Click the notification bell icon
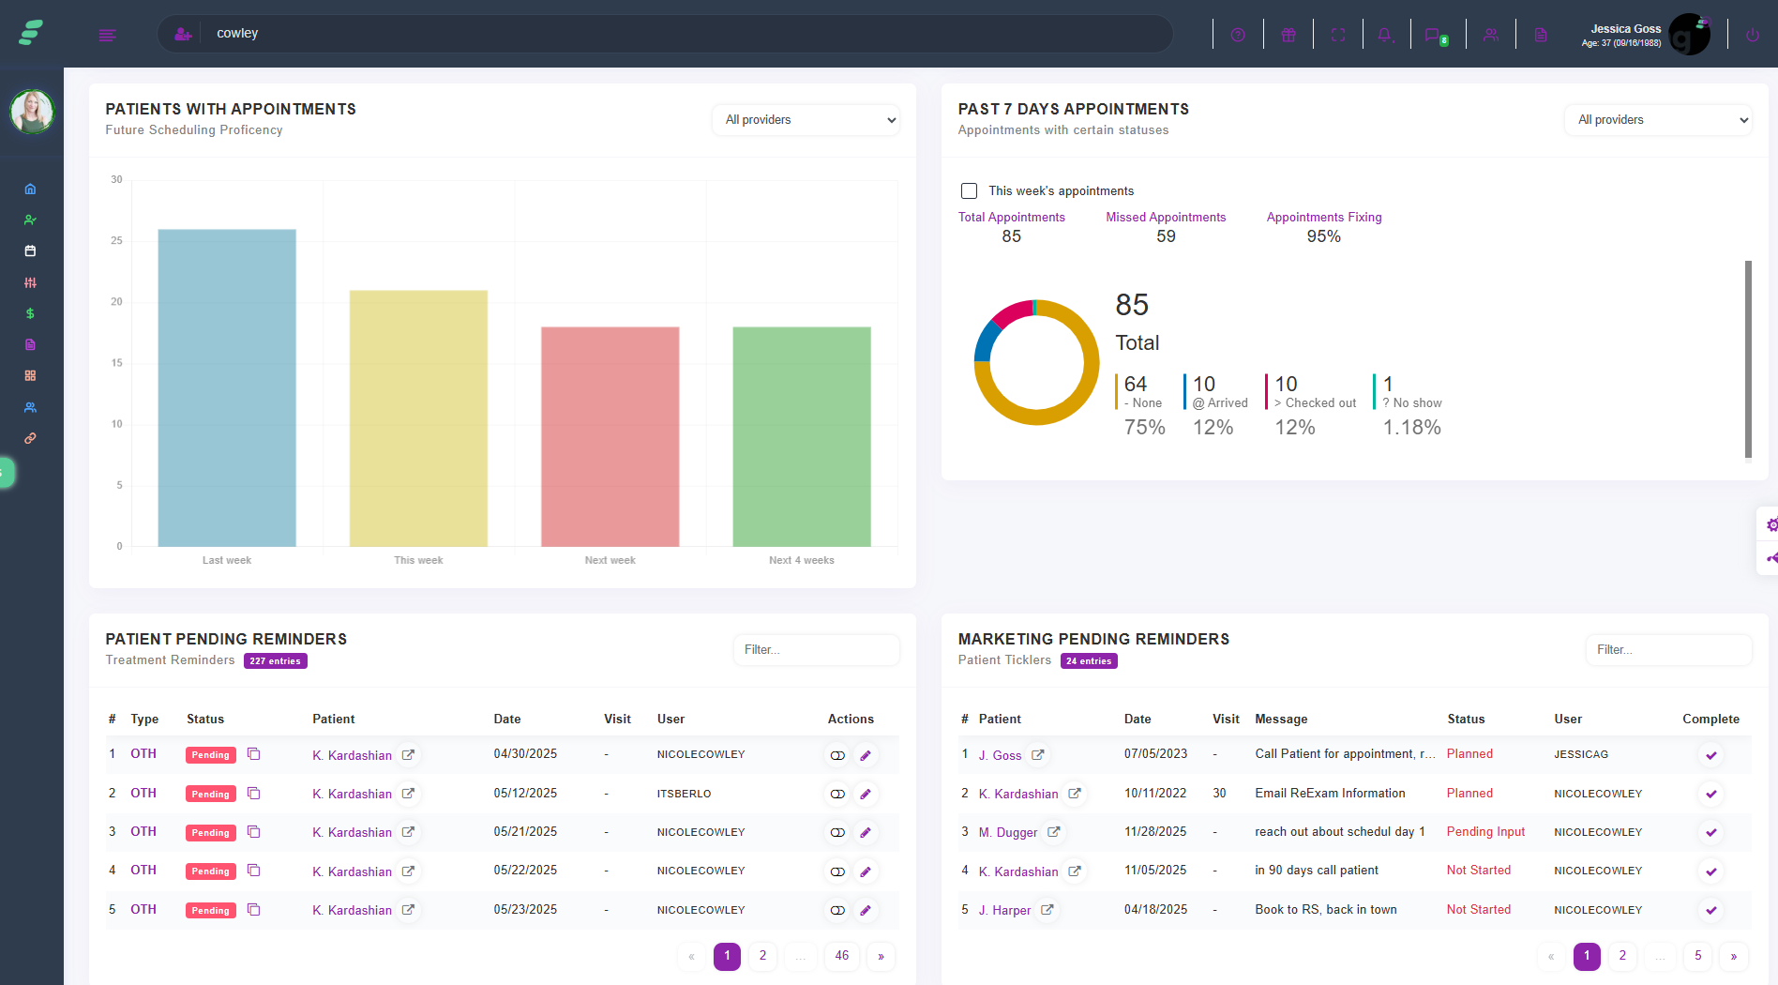The width and height of the screenshot is (1778, 985). click(x=1384, y=35)
